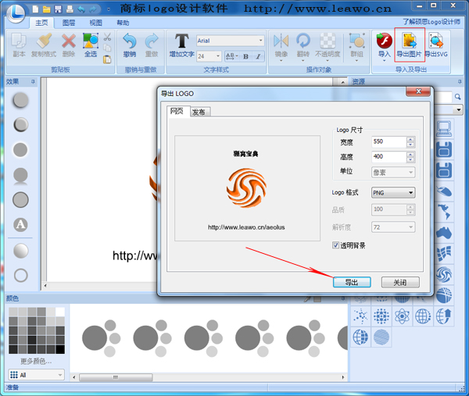Image resolution: width=469 pixels, height=396 pixels.
Task: Click the Export SVG (导出SVG) icon
Action: [436, 41]
